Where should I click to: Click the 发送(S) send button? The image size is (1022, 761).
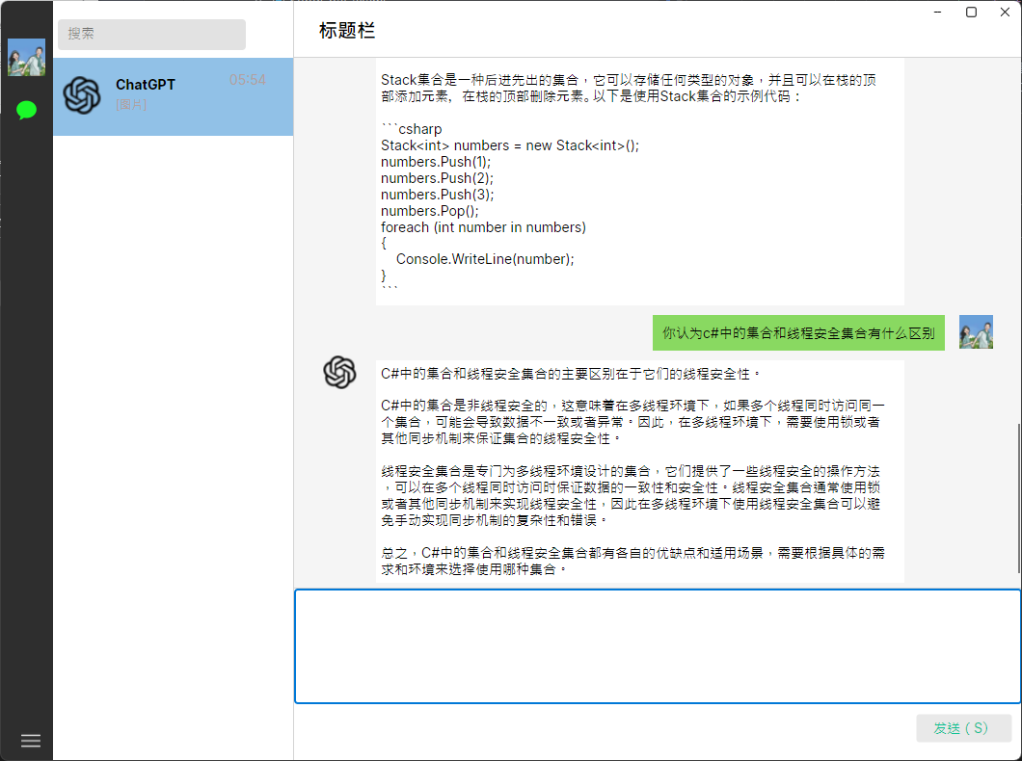coord(963,728)
